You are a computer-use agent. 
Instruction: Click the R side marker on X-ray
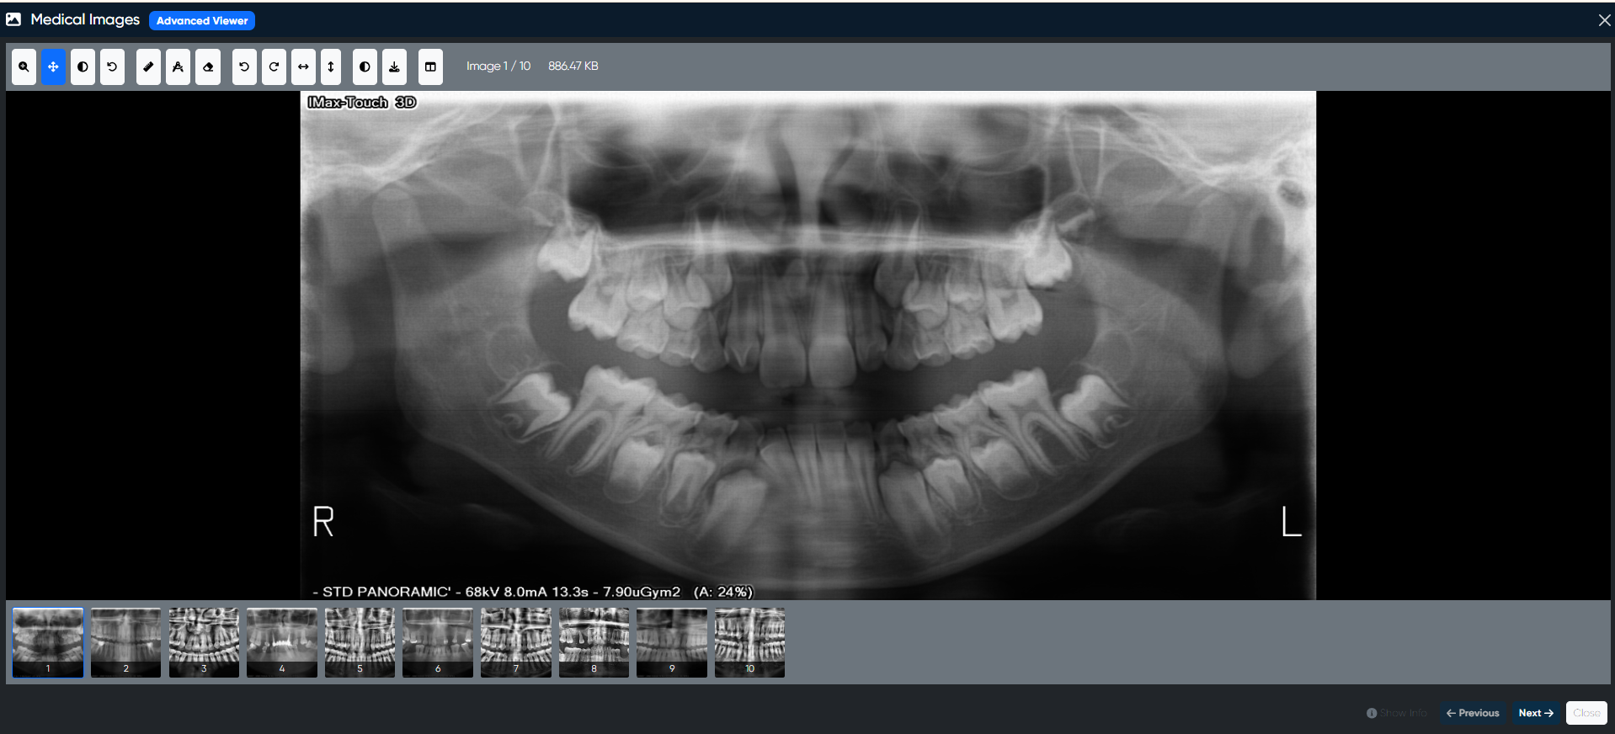point(323,521)
